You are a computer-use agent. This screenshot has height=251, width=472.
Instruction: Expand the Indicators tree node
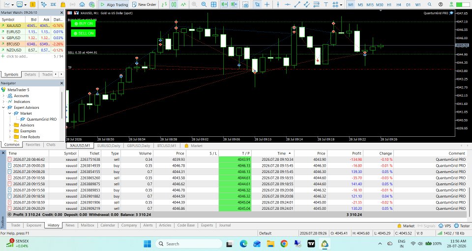coord(3,101)
